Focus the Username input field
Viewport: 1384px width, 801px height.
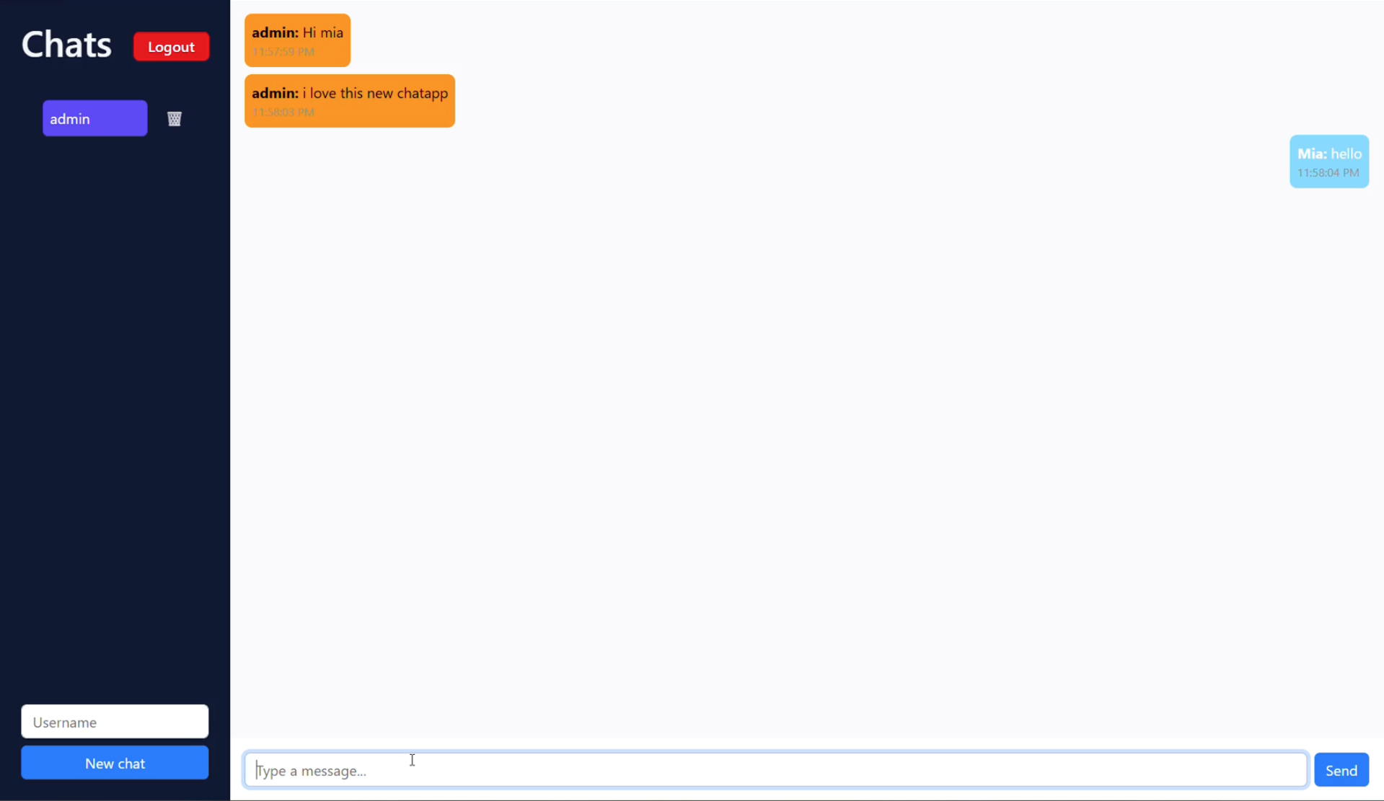tap(115, 722)
